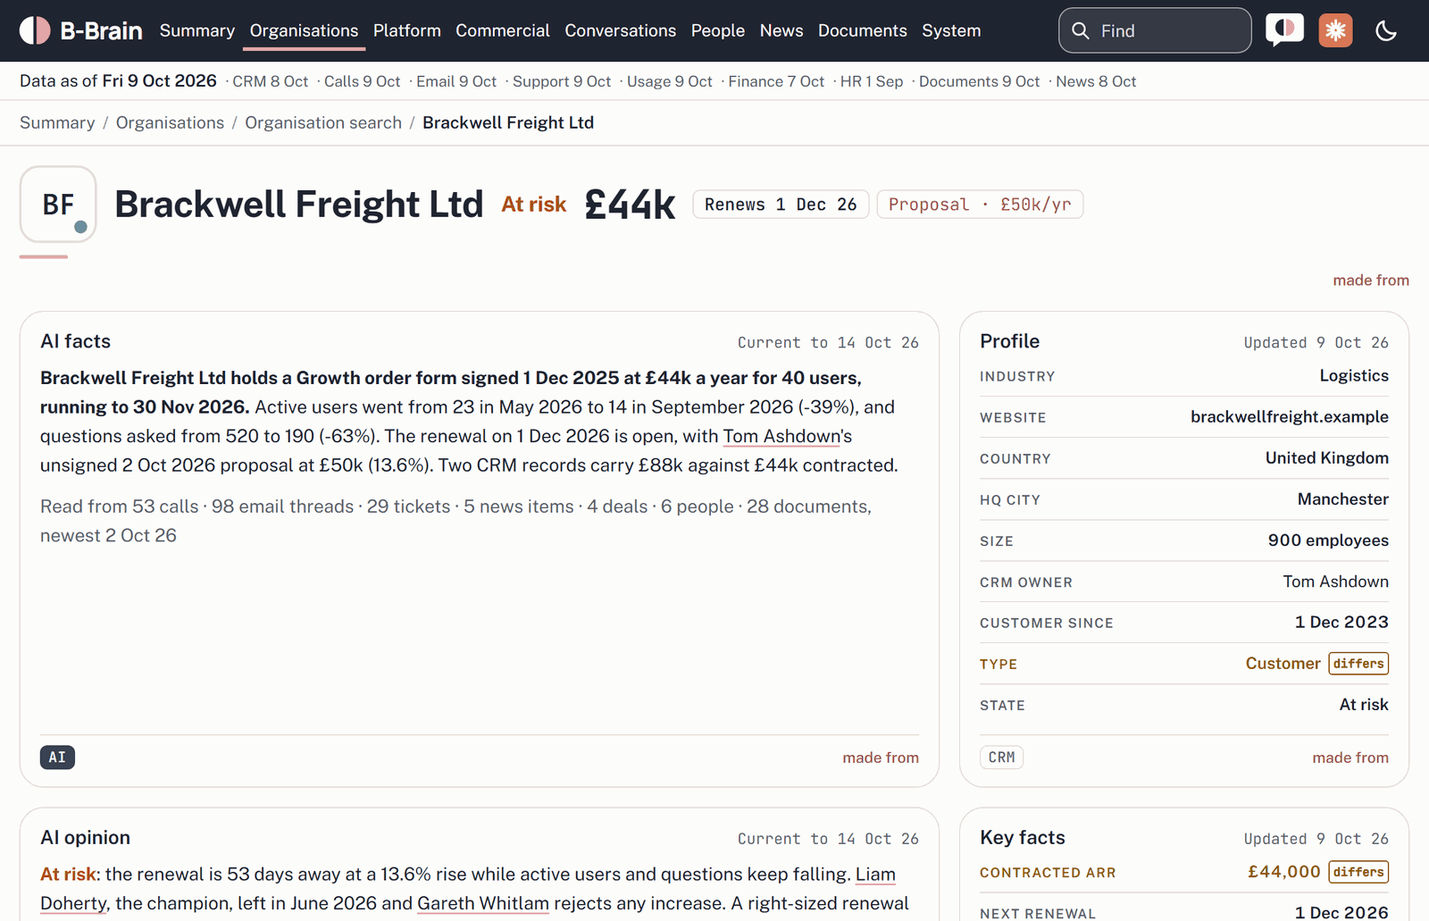The height and width of the screenshot is (921, 1429).
Task: Click the AI tag badge in AI facts
Action: [57, 758]
